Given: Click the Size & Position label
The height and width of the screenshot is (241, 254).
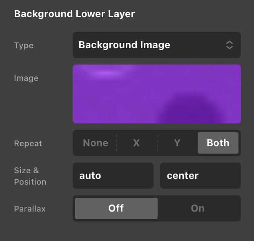Looking at the screenshot, I should coord(30,176).
